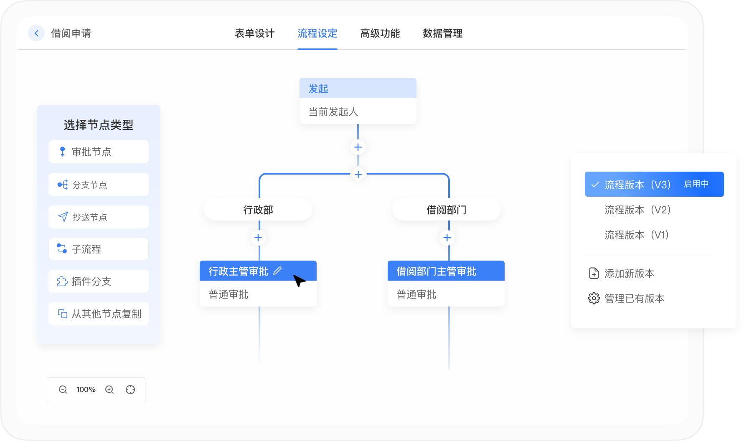The height and width of the screenshot is (441, 749).
Task: Click the 插件分支 puzzle icon
Action: tap(62, 281)
